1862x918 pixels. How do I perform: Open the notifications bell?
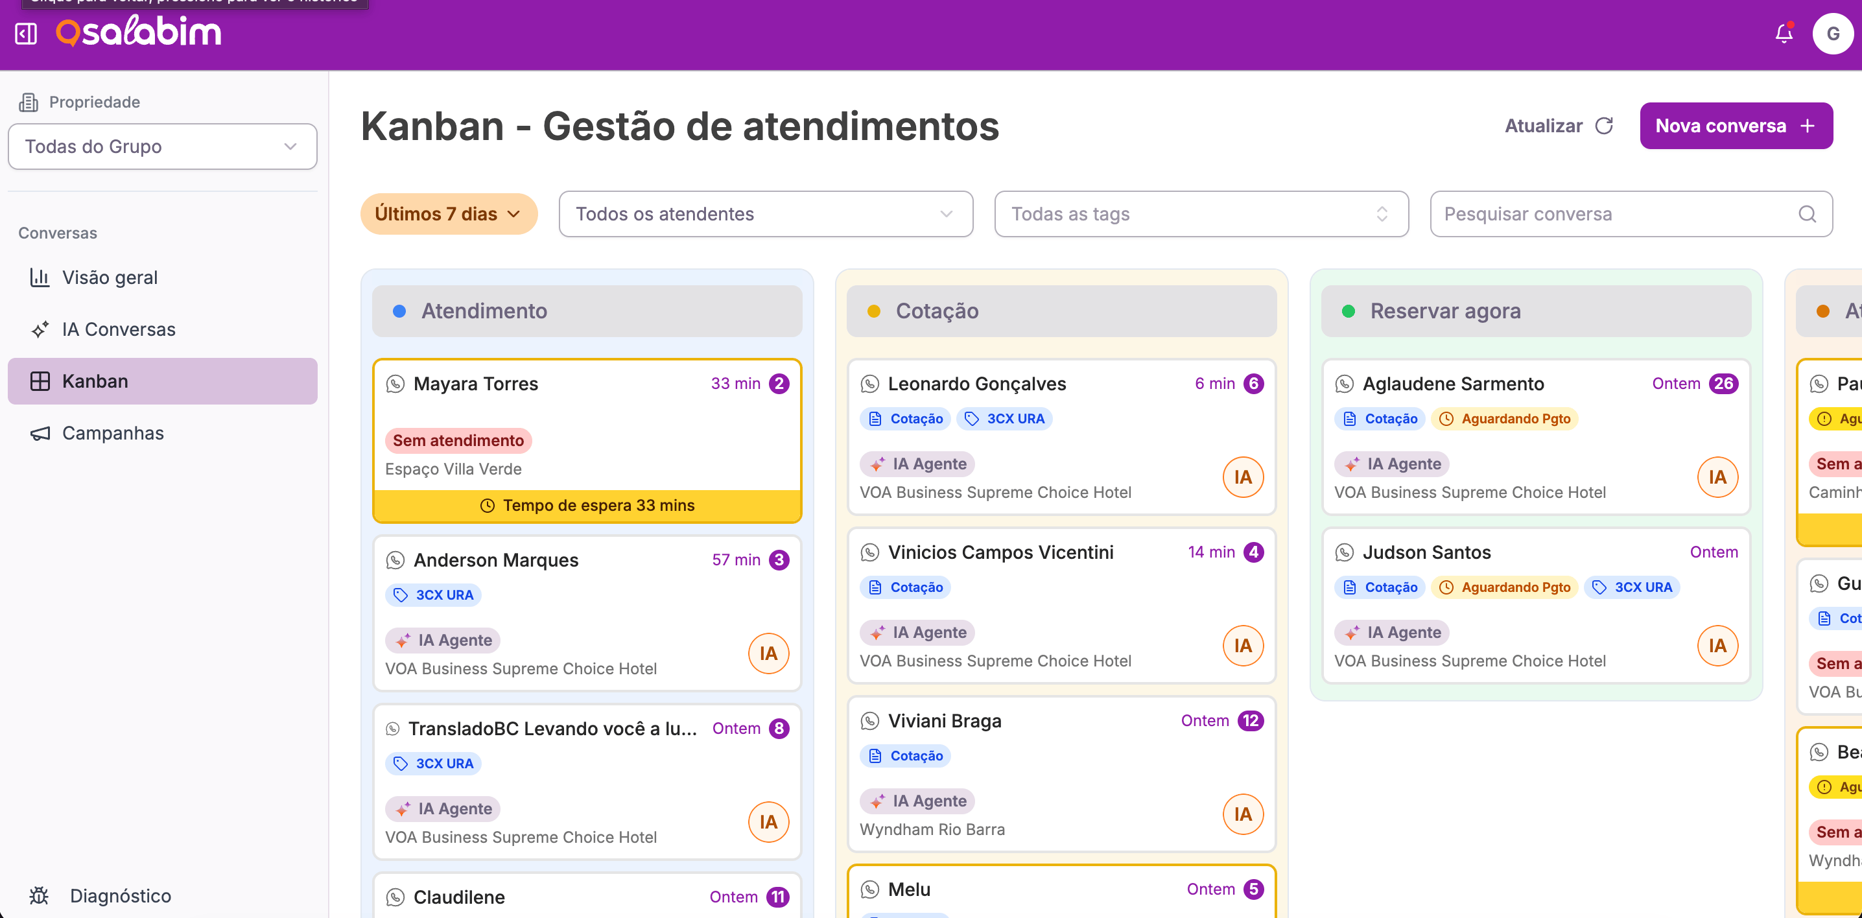point(1783,33)
